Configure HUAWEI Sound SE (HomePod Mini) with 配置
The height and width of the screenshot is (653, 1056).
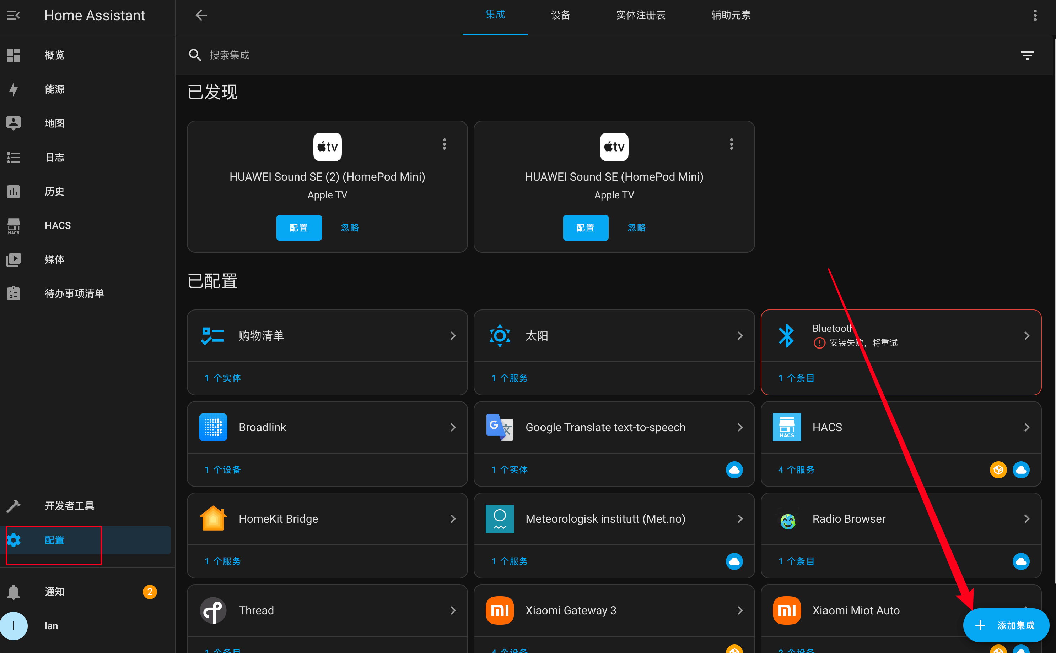tap(586, 227)
